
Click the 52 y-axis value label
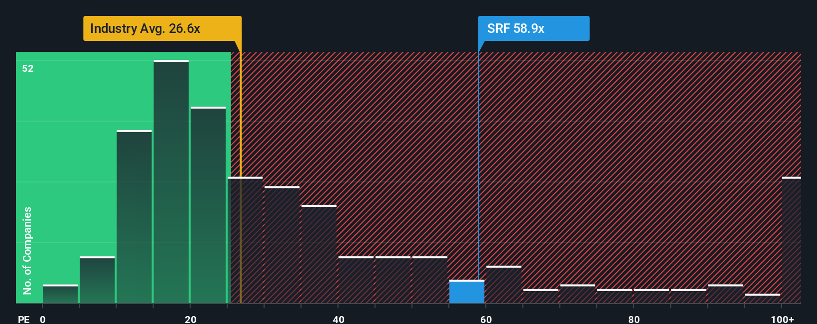tap(28, 69)
